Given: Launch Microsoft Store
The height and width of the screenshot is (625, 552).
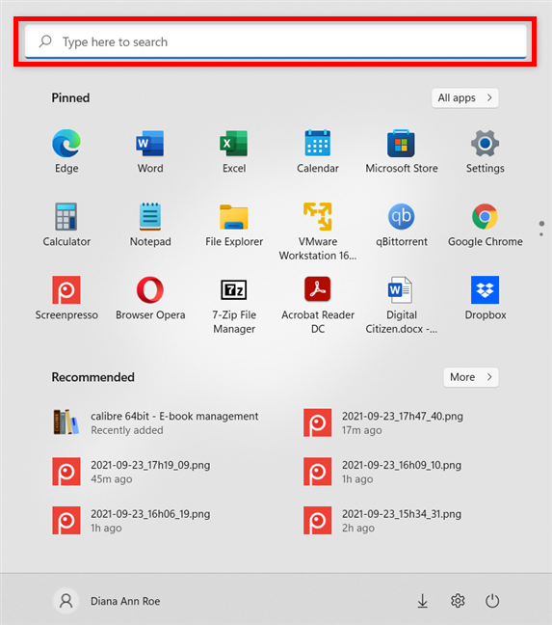Looking at the screenshot, I should (x=401, y=151).
